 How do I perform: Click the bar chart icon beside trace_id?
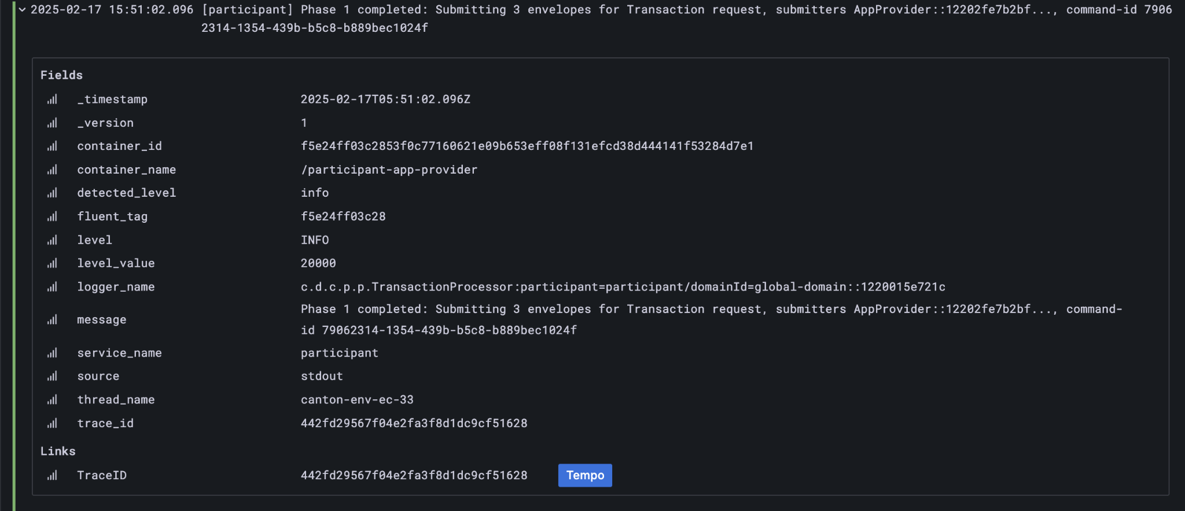pyautogui.click(x=52, y=422)
